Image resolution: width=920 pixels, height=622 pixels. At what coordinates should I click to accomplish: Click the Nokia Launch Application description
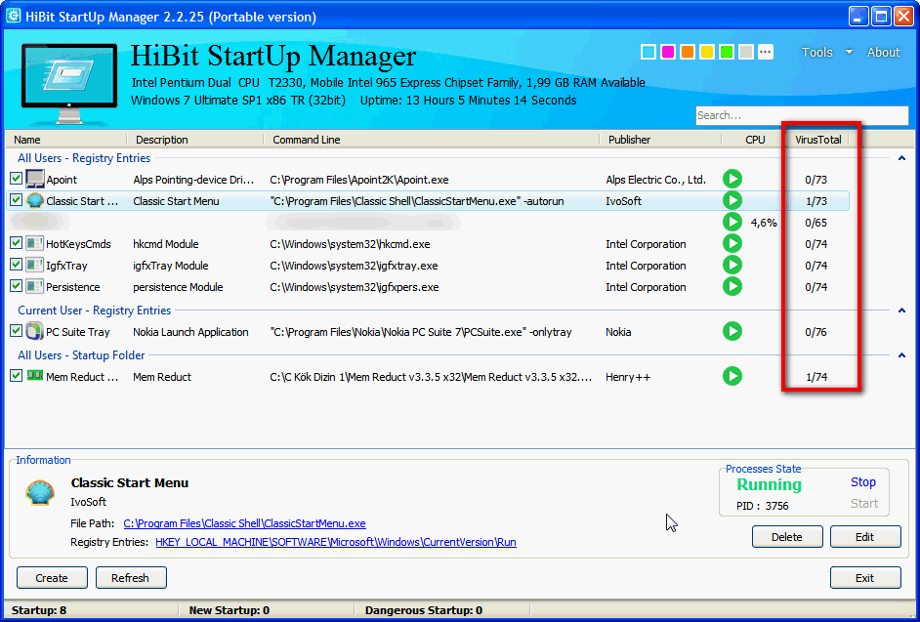(x=190, y=332)
